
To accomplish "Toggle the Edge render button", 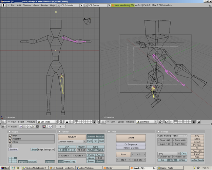I will pos(34,150).
